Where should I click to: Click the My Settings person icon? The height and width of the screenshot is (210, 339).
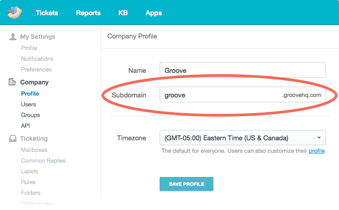pyautogui.click(x=13, y=37)
